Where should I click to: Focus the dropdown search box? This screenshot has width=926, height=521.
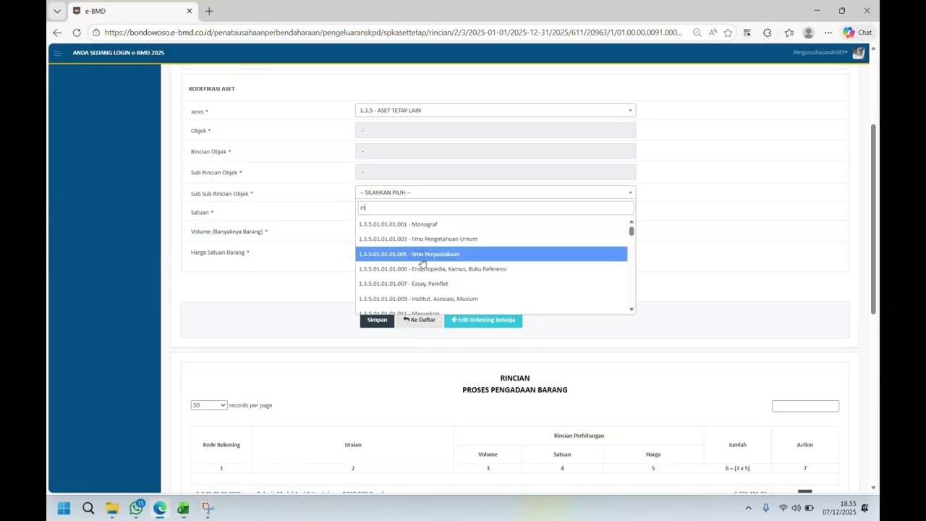click(496, 208)
